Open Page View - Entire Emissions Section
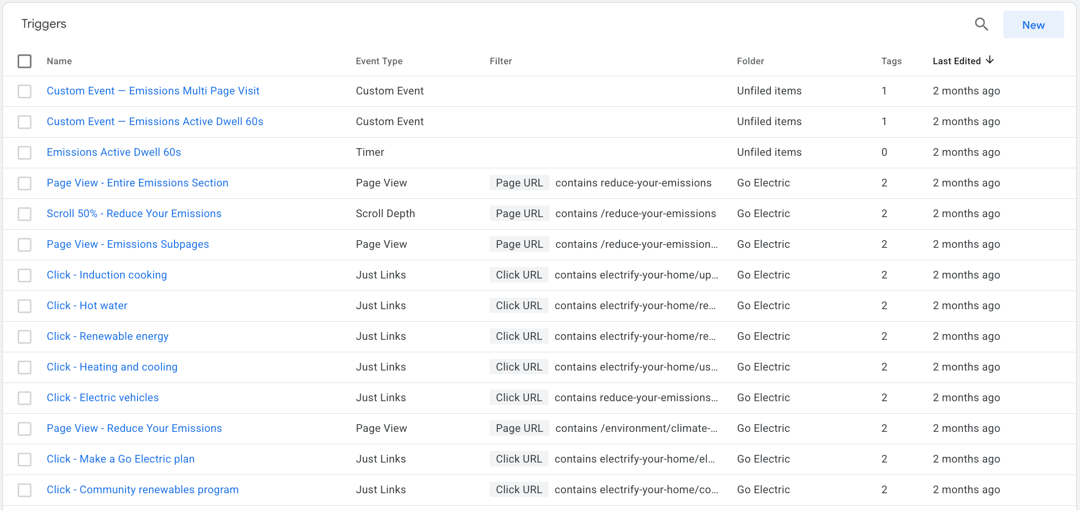The image size is (1080, 510). pyautogui.click(x=138, y=183)
